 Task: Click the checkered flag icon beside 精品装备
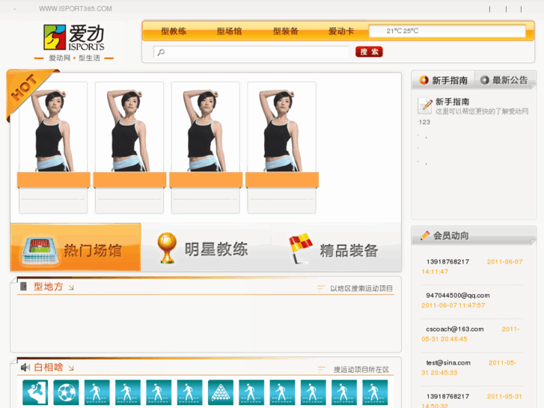(301, 248)
